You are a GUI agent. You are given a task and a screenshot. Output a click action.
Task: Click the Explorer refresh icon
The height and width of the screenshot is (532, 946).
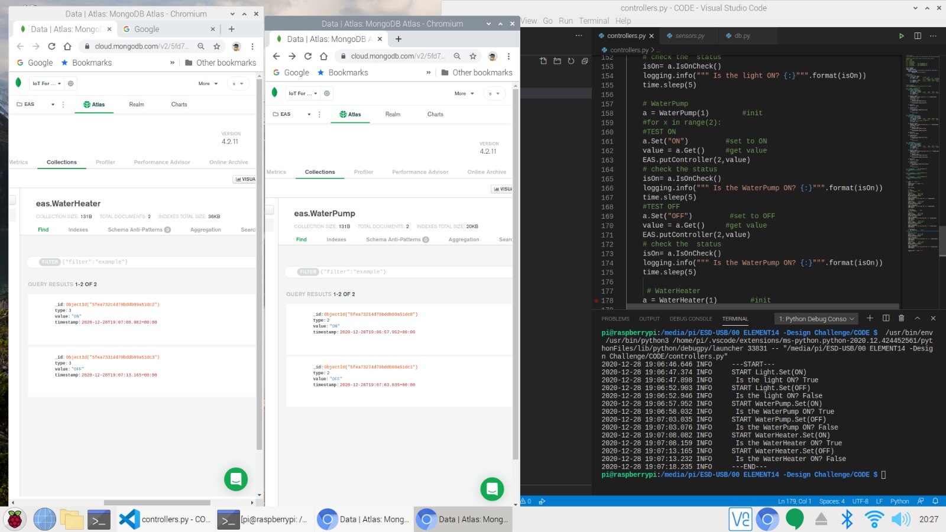571,61
